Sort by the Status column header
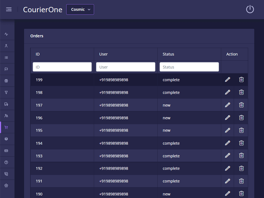This screenshot has height=198, width=264. click(168, 54)
